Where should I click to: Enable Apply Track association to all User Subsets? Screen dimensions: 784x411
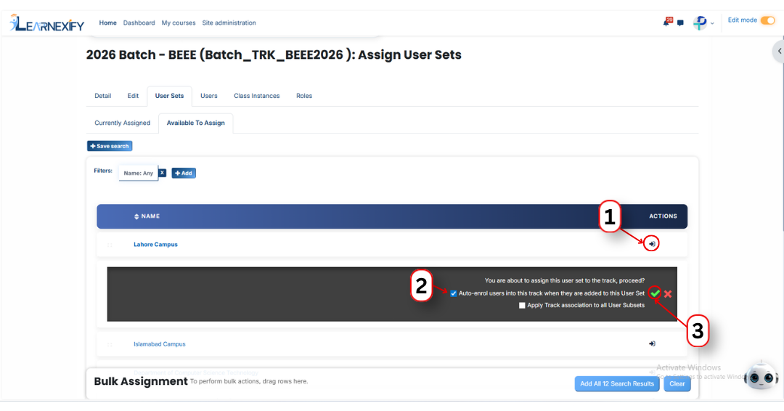tap(522, 306)
